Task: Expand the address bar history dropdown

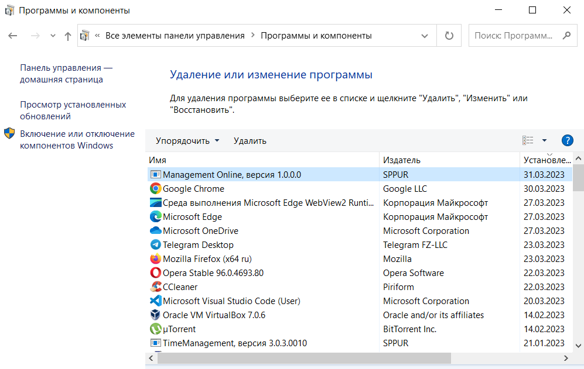Action: [424, 36]
